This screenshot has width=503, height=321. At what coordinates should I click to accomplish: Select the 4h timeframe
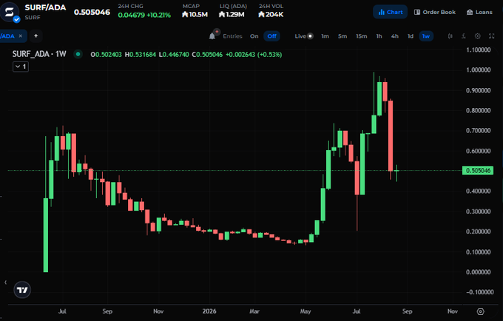[x=394, y=36]
